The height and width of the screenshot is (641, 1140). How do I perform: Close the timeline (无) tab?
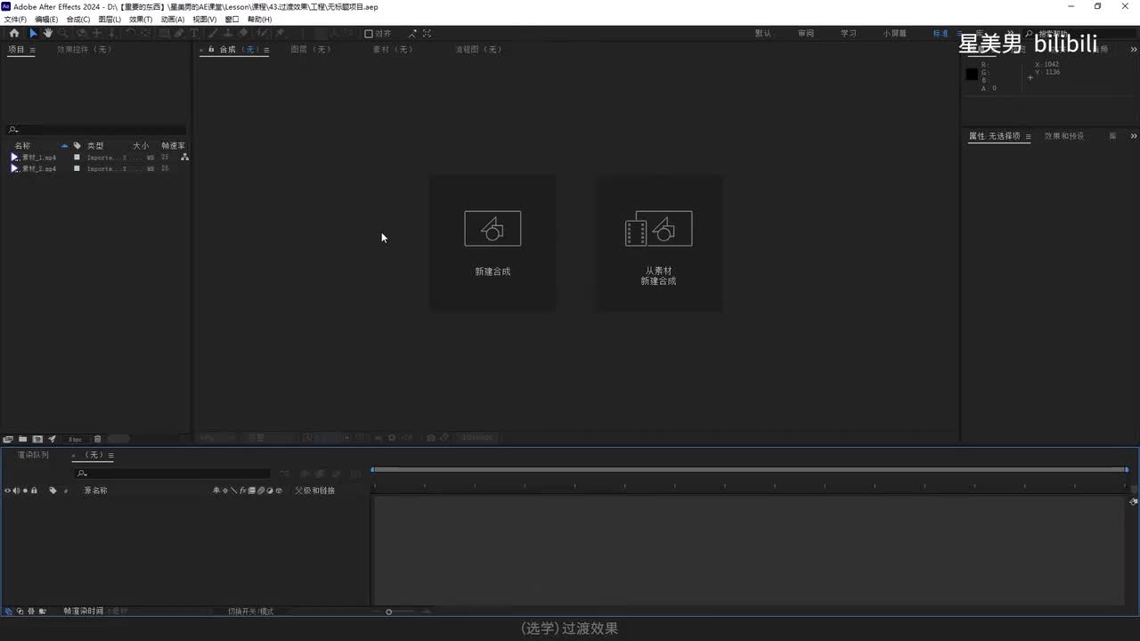[74, 456]
